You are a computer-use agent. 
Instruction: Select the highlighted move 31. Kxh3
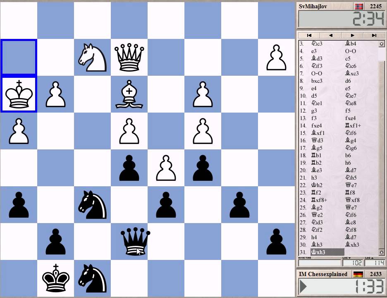(327, 252)
